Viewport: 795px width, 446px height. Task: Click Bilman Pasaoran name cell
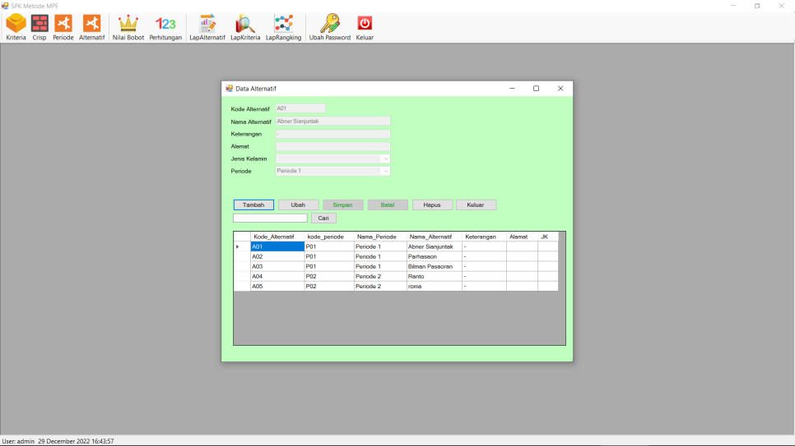pos(434,266)
